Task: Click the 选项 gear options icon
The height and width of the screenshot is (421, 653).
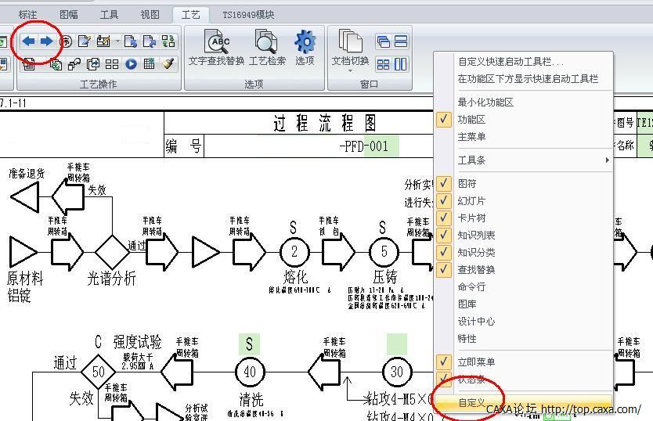Action: pyautogui.click(x=305, y=47)
